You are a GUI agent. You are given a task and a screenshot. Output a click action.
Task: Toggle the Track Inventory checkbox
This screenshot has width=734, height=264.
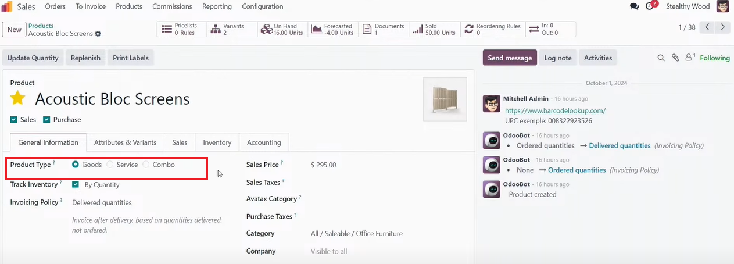[76, 184]
